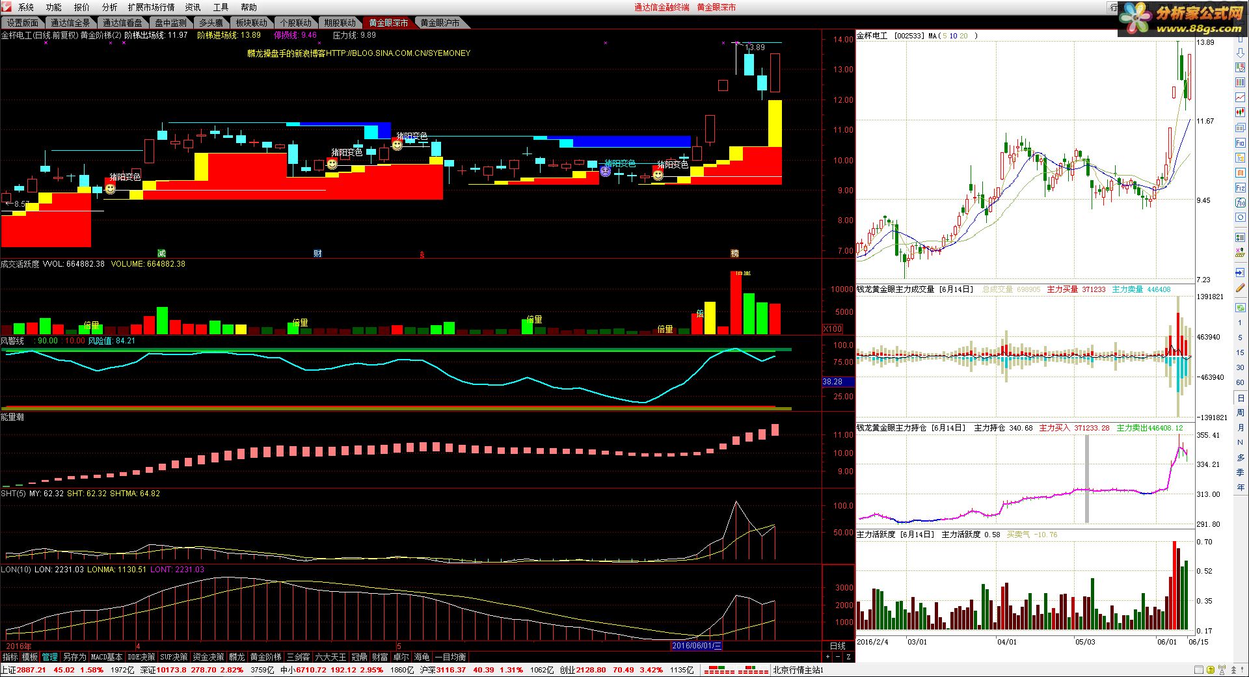Click the 创业 2128.80 index in status bar
1249x677 pixels.
coord(583,670)
